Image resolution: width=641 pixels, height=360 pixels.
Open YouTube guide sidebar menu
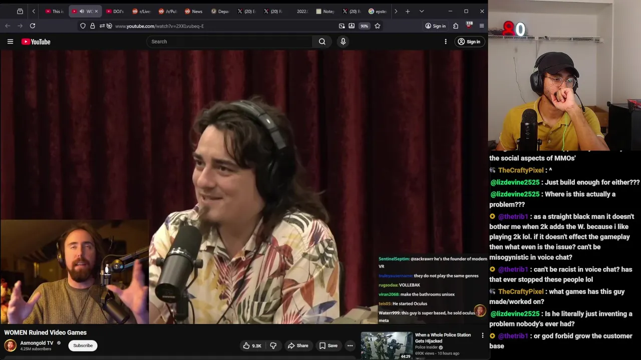point(10,41)
